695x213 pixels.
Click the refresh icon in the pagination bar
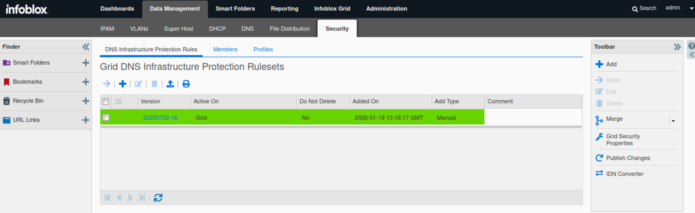point(158,198)
